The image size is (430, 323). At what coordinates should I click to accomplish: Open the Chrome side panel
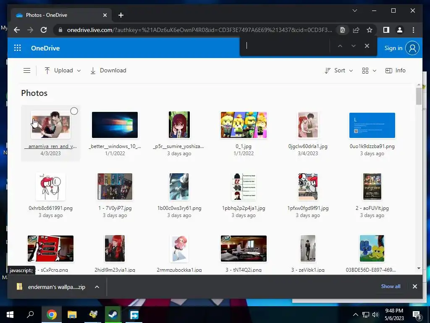pos(386,30)
